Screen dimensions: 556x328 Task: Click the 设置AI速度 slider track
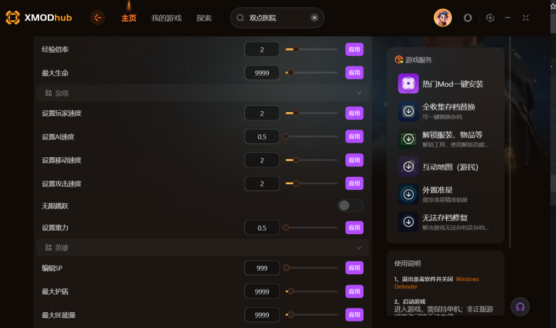(x=311, y=137)
